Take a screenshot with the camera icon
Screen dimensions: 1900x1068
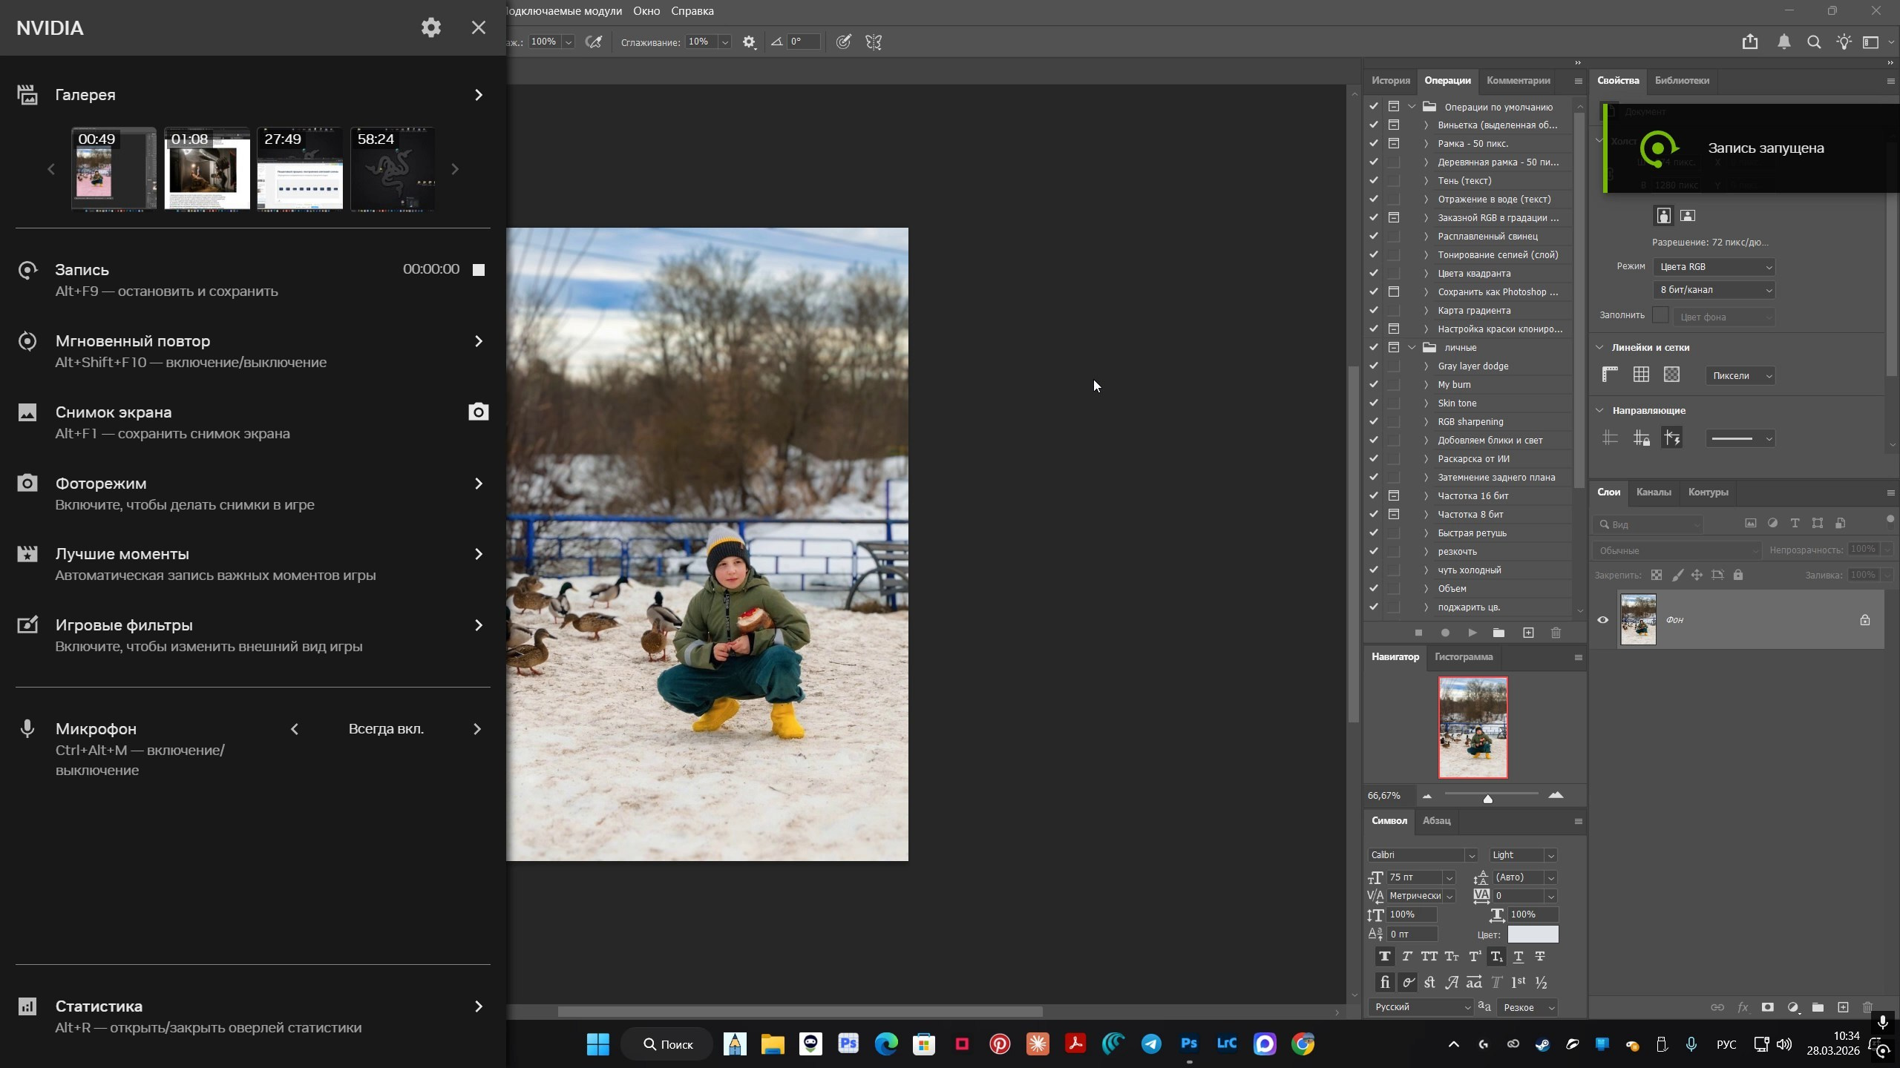(x=479, y=412)
